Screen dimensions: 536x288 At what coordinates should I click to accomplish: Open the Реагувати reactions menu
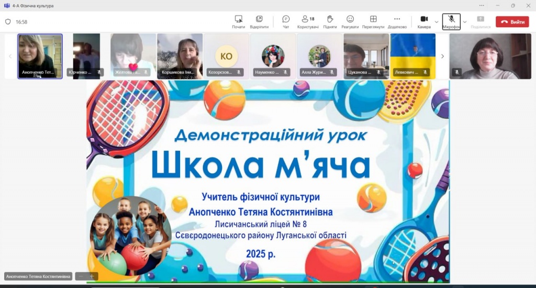[x=350, y=21]
